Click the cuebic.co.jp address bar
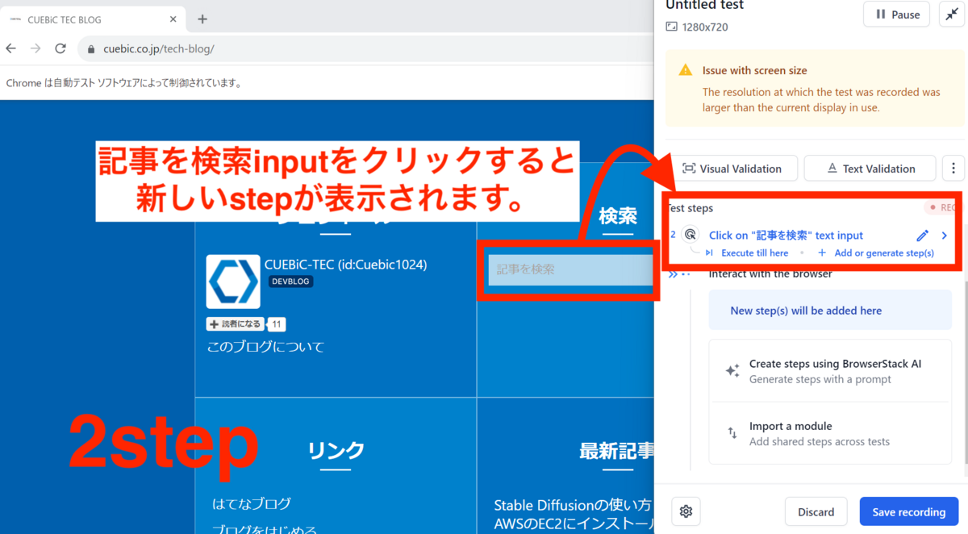The image size is (968, 534). tap(365, 48)
